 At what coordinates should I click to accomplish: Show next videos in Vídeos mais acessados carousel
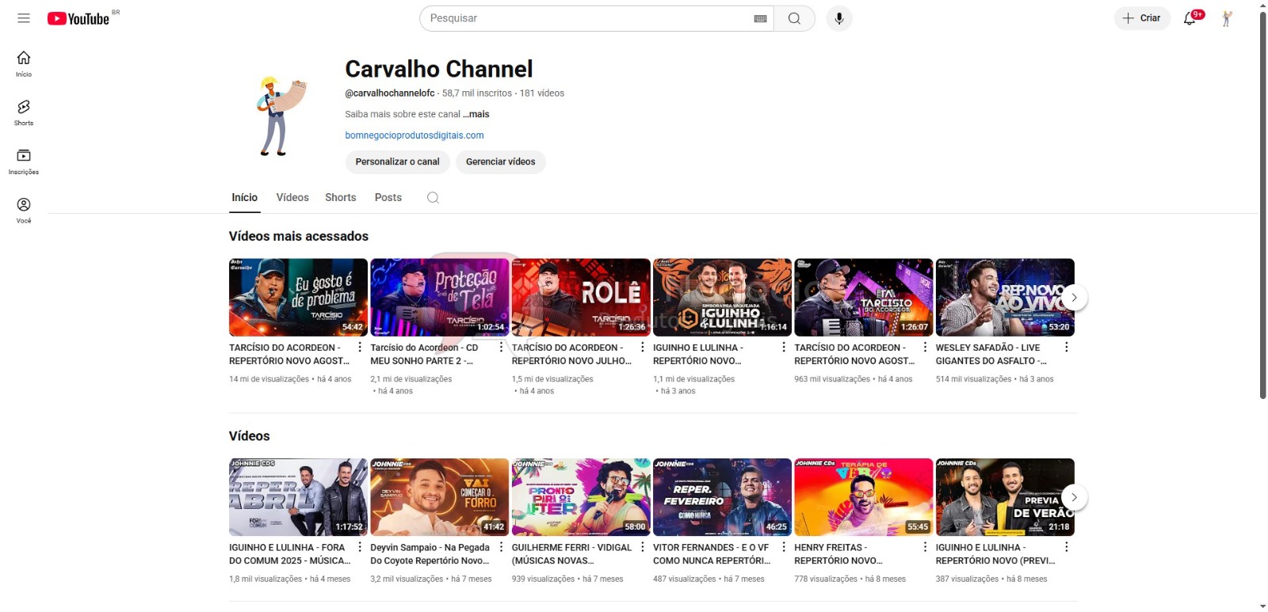point(1074,298)
